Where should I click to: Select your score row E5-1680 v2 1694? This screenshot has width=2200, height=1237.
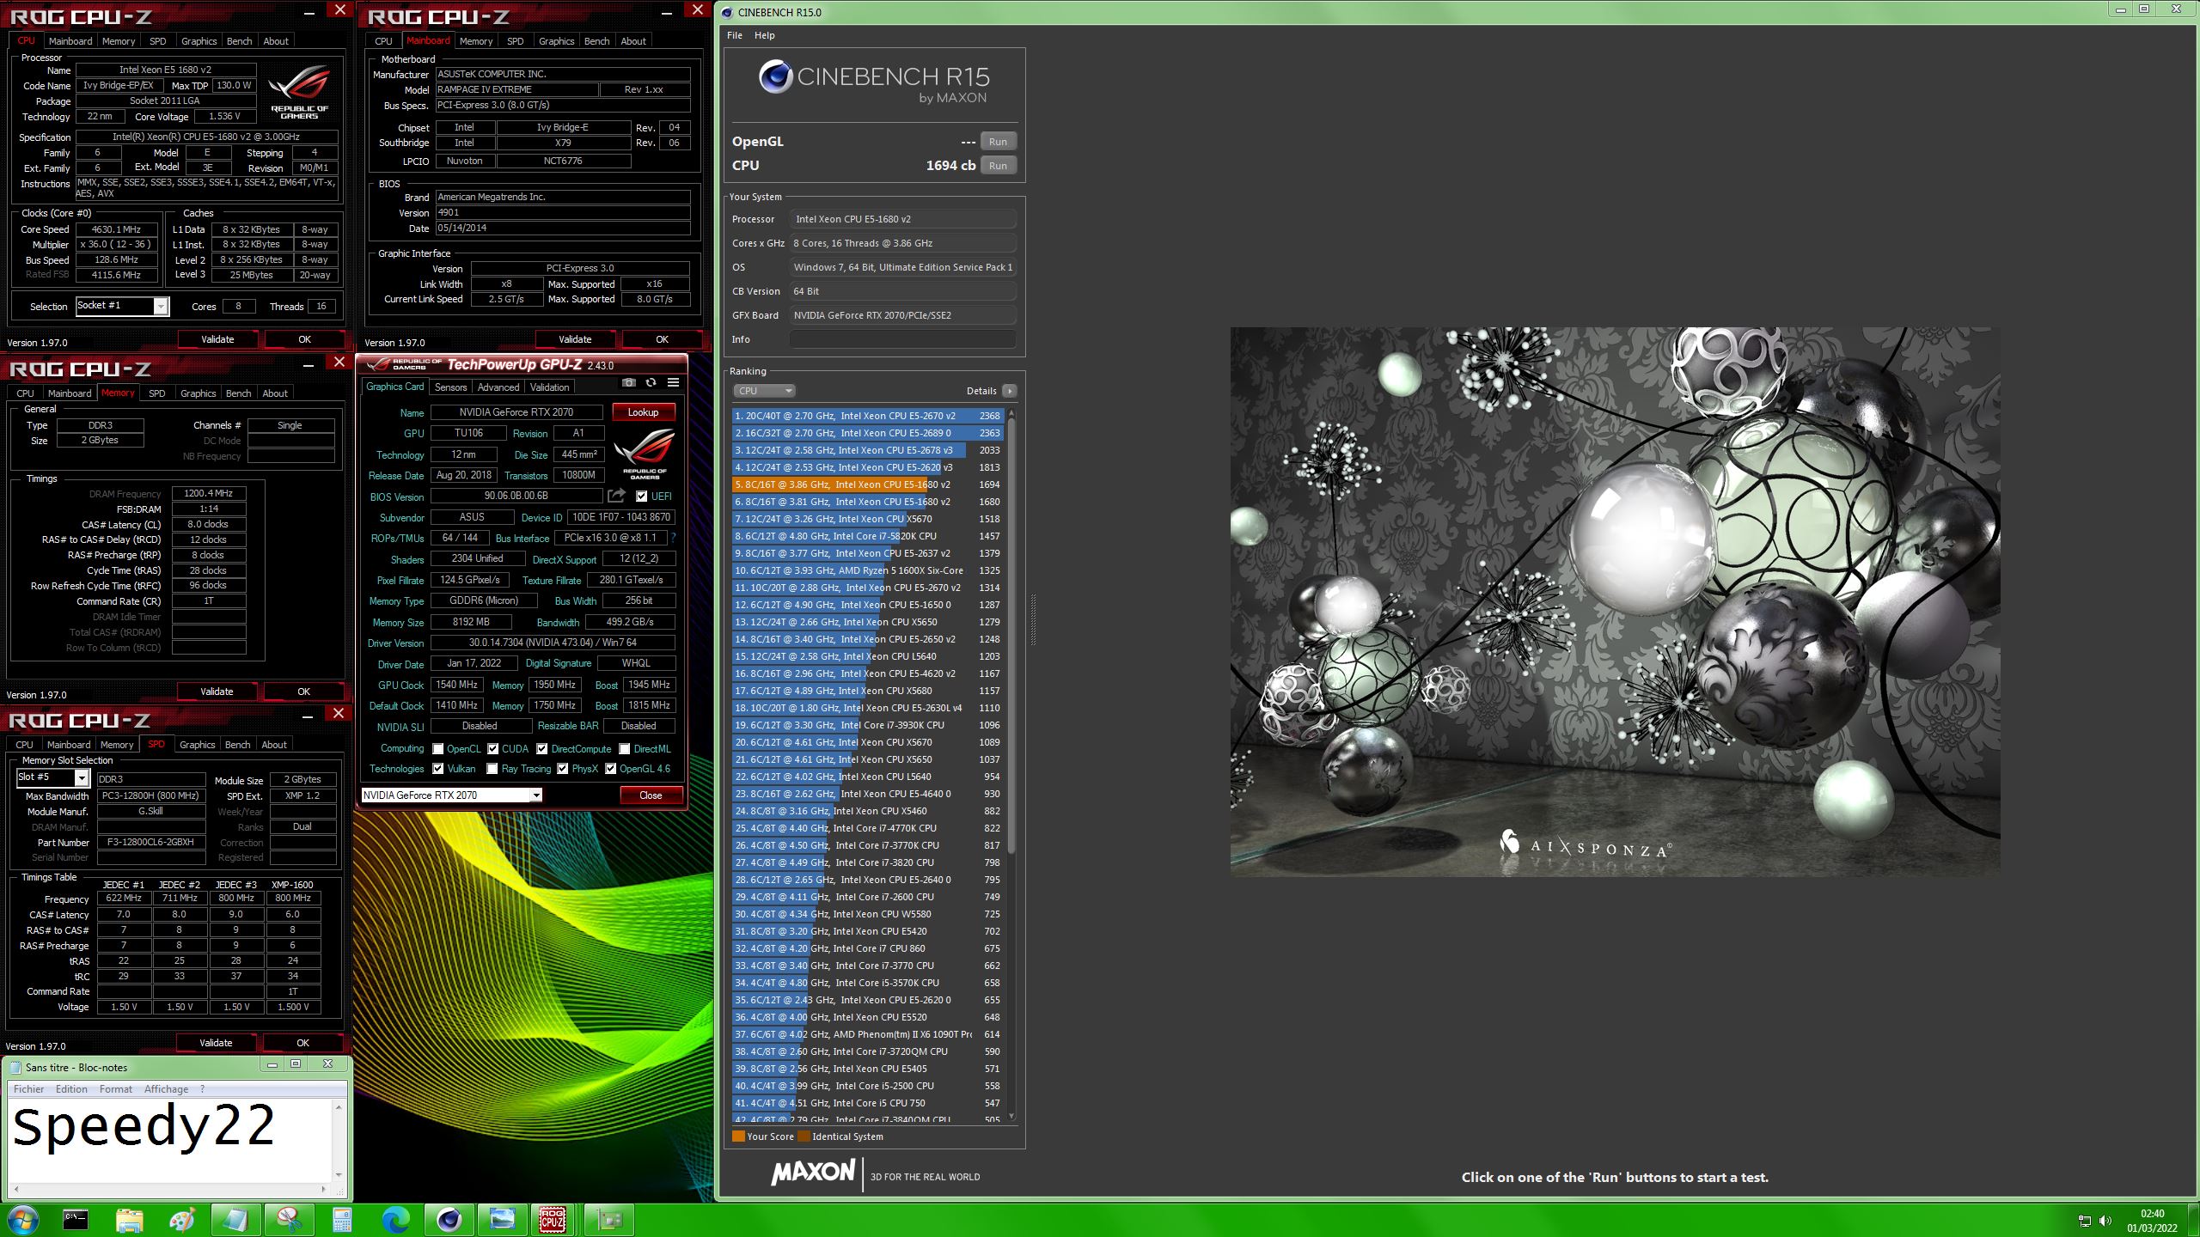tap(867, 484)
